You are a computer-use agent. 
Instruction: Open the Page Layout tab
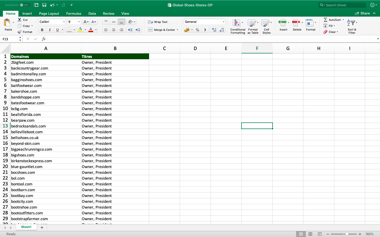[x=49, y=13]
